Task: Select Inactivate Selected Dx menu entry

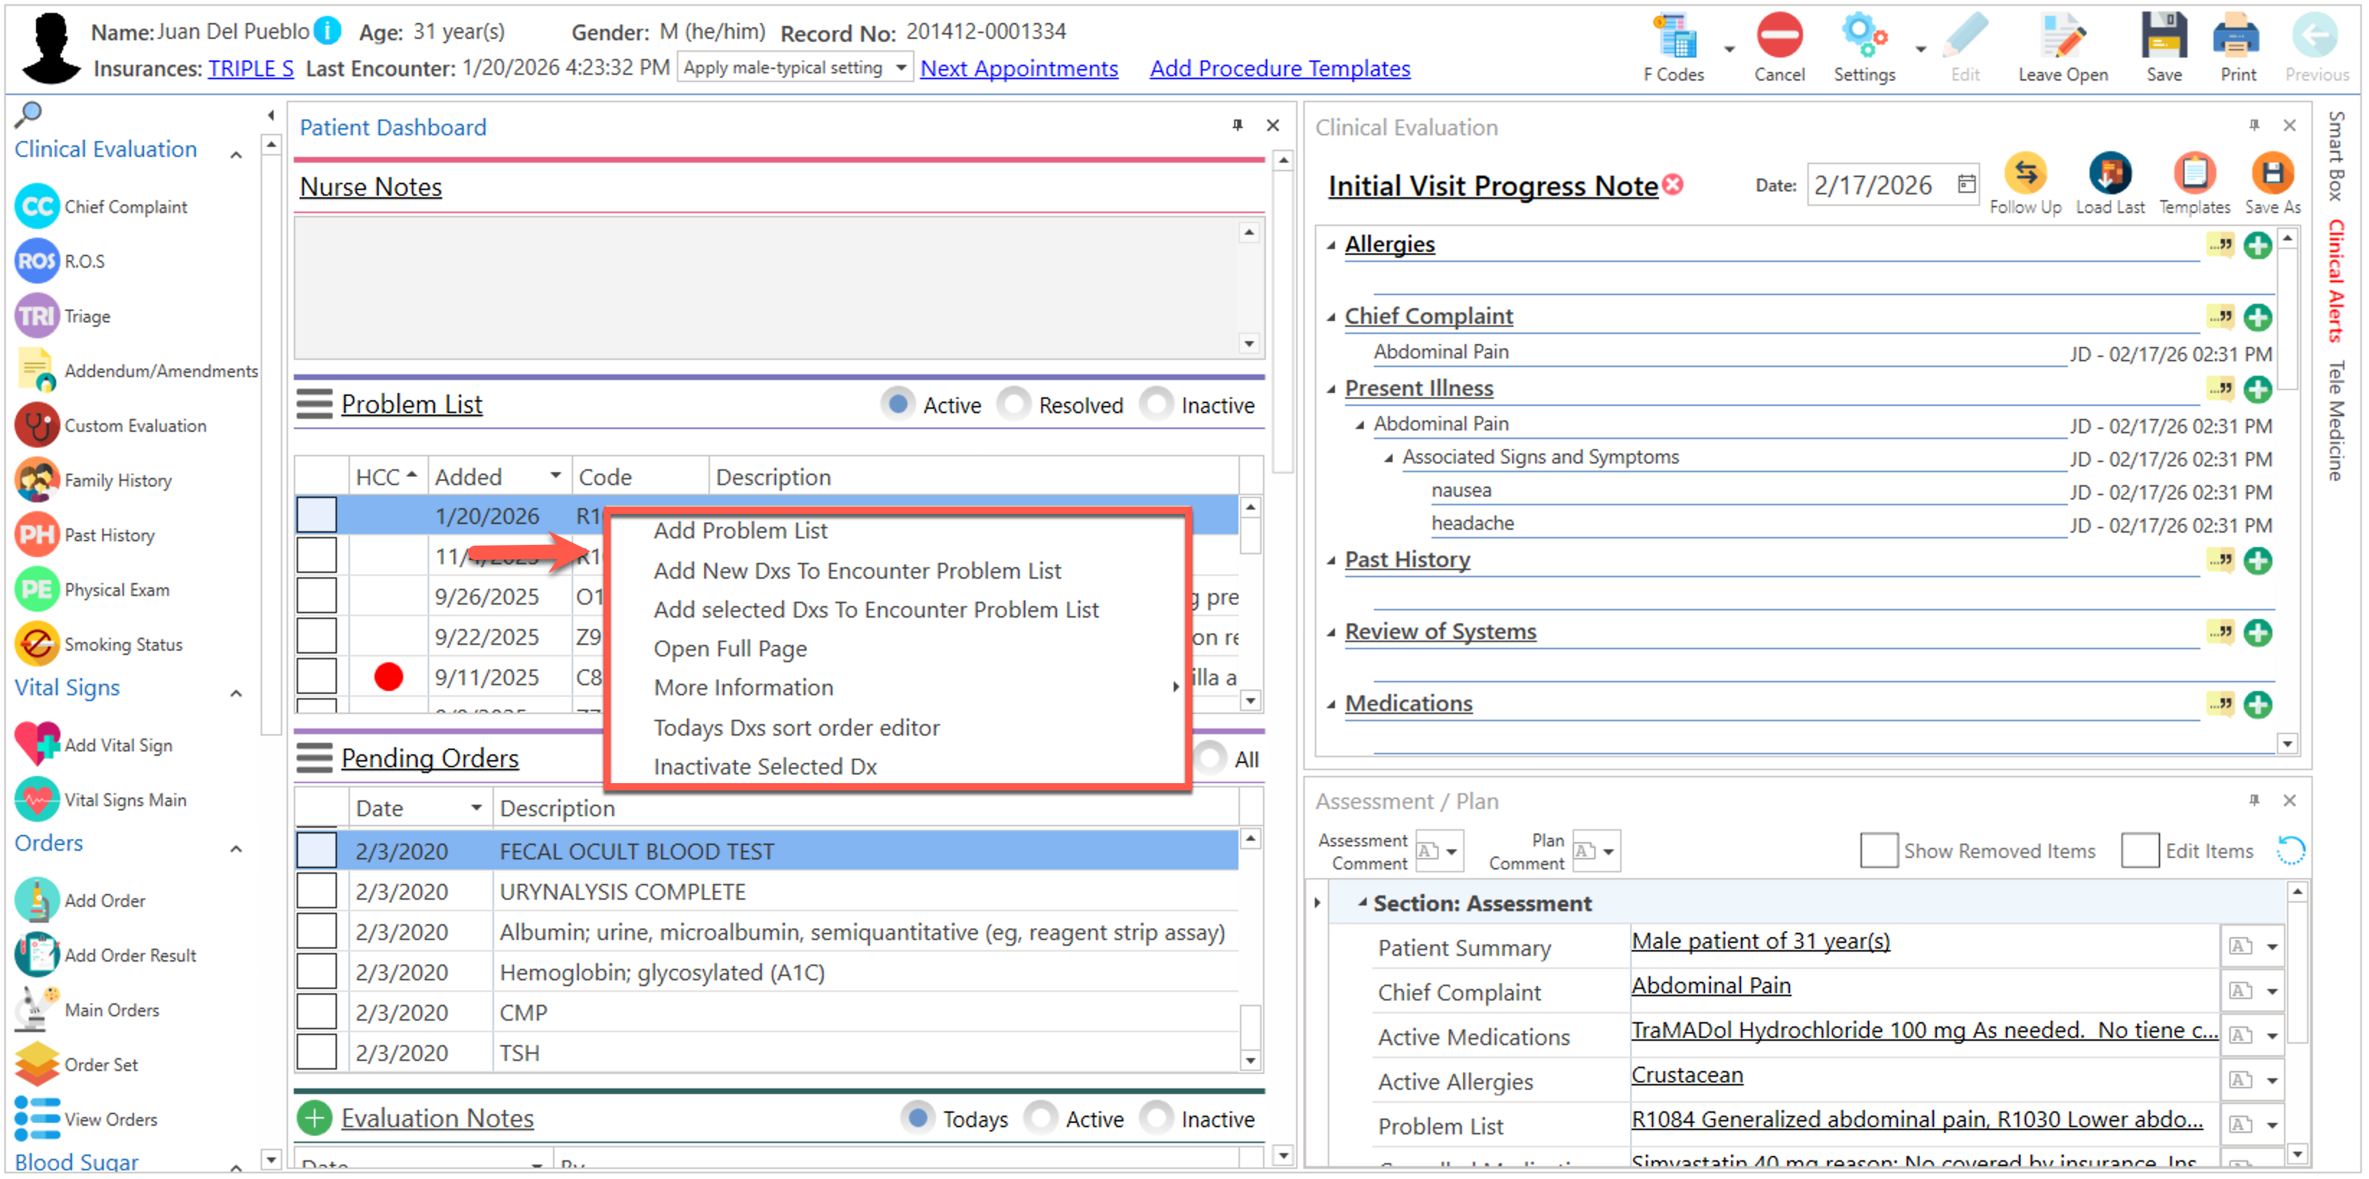Action: click(764, 767)
